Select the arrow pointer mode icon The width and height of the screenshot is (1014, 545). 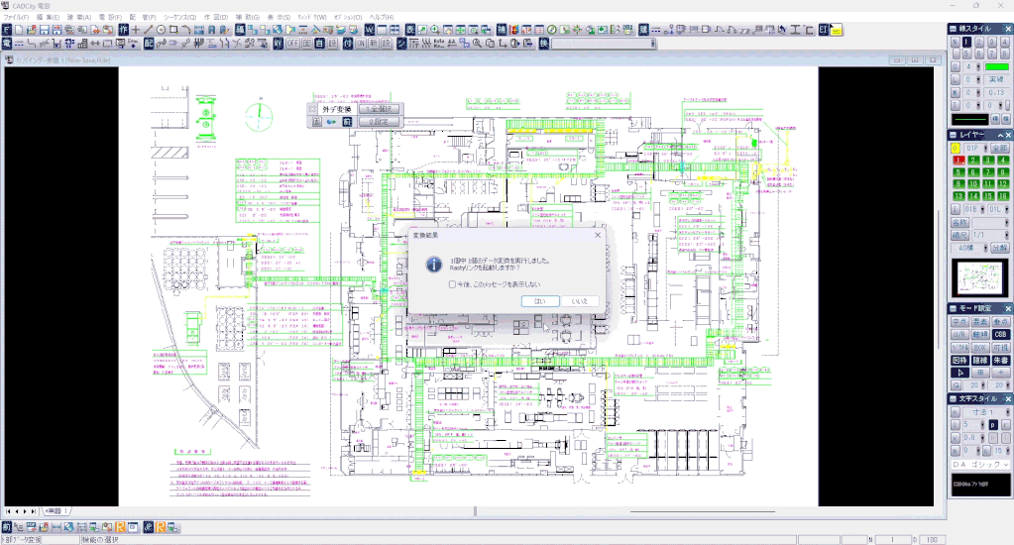click(x=960, y=373)
